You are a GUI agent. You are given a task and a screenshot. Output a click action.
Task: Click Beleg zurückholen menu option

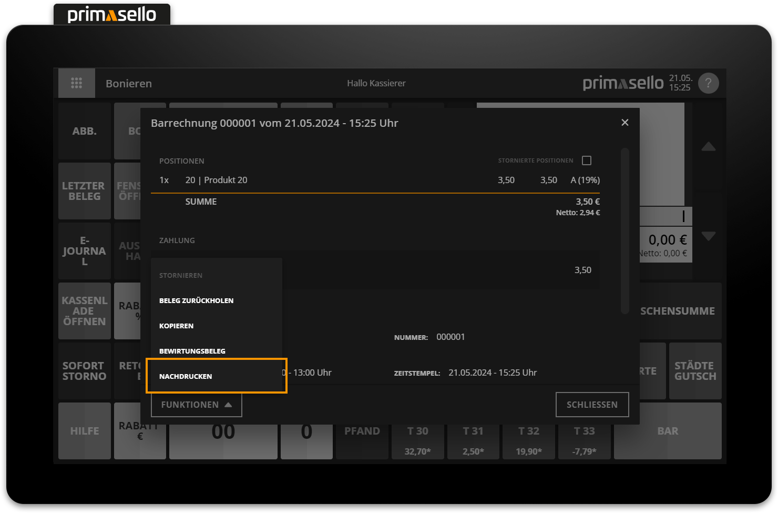tap(197, 300)
